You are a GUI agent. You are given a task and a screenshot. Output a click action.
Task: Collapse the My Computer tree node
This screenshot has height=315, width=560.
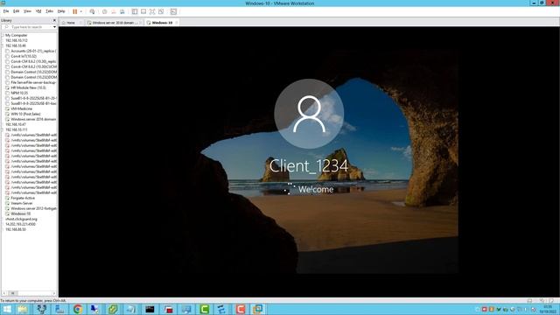click(3, 35)
